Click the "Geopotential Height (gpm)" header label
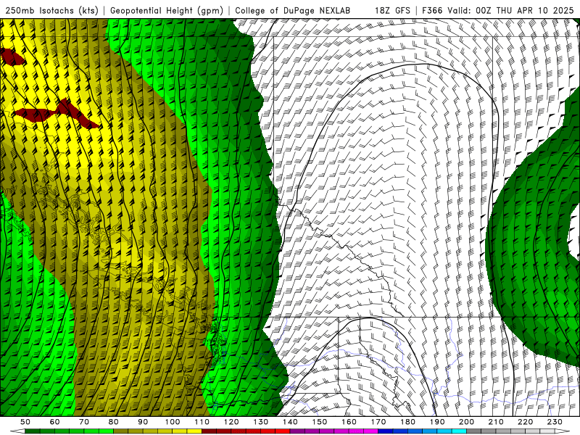This screenshot has height=435, width=580. 167,10
